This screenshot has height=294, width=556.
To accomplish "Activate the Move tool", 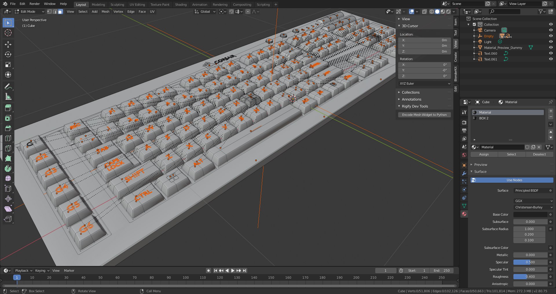I will (x=8, y=44).
